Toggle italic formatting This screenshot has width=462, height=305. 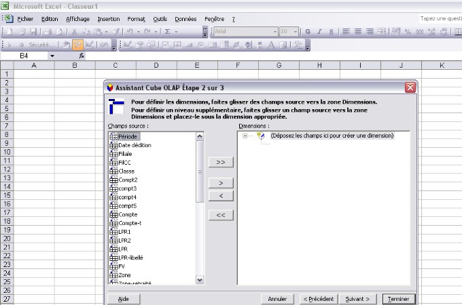319,31
